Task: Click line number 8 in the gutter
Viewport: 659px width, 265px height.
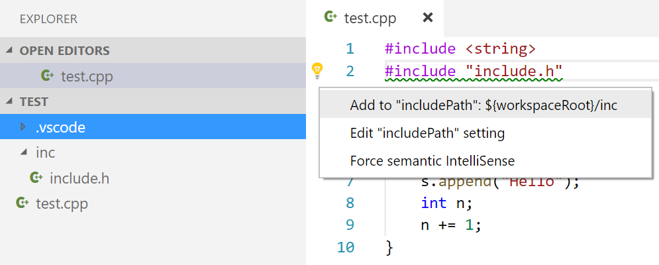Action: (350, 203)
